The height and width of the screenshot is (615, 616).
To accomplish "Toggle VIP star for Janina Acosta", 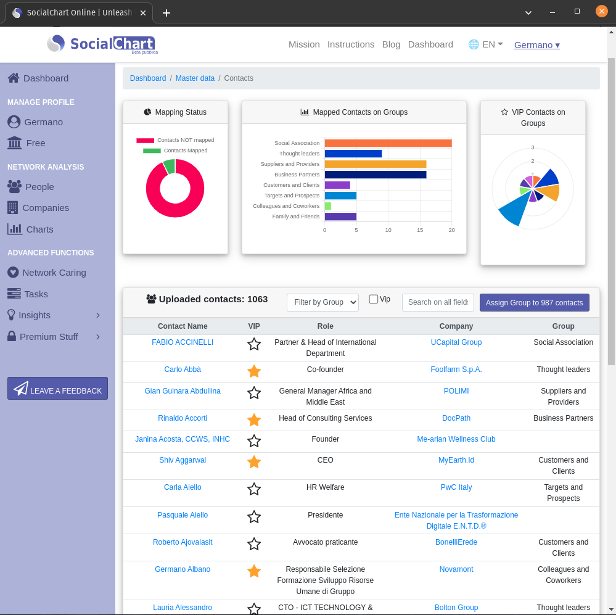I will pyautogui.click(x=254, y=441).
